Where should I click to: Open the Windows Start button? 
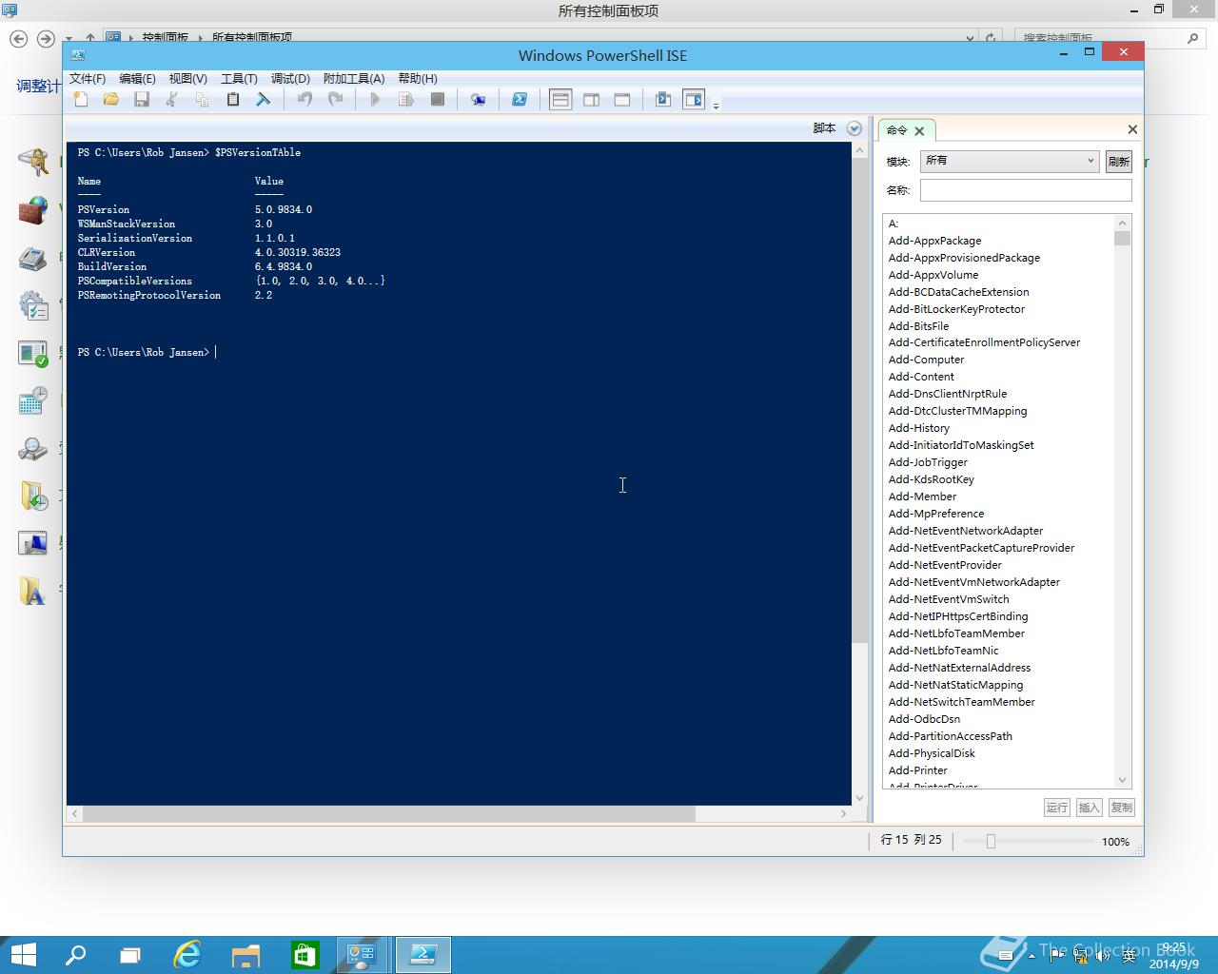click(22, 955)
